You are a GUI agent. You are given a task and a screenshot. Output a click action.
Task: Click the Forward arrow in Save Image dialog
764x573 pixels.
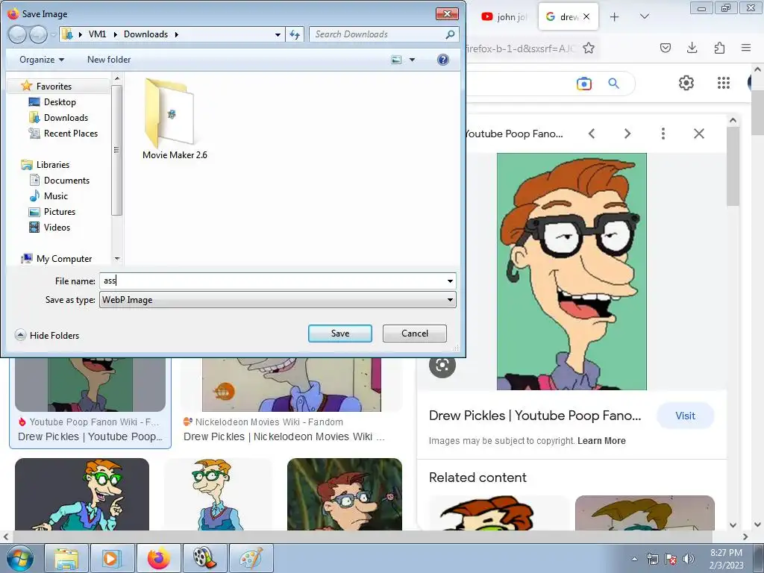pos(39,34)
